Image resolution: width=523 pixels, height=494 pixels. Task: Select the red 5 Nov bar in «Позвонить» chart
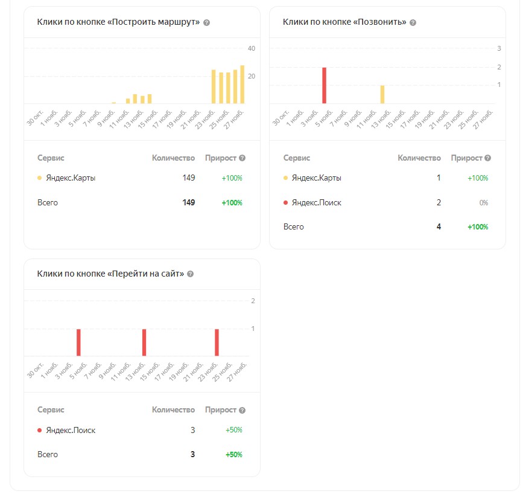click(324, 86)
